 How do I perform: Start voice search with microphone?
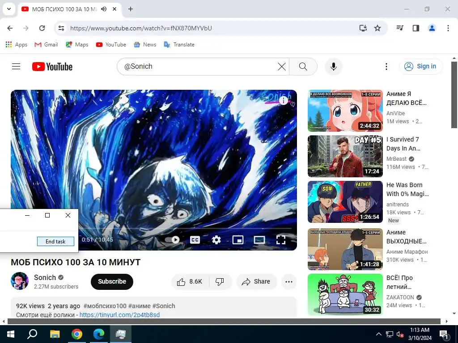tap(333, 67)
